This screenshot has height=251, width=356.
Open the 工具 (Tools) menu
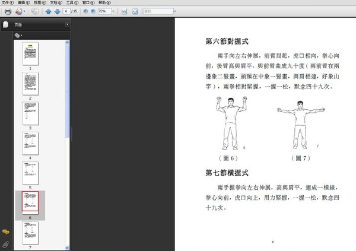tap(72, 3)
